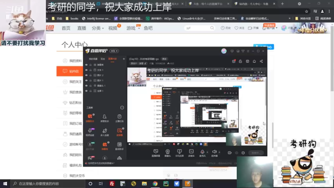Open the books bookmark folder
The width and height of the screenshot is (334, 188).
click(x=72, y=18)
